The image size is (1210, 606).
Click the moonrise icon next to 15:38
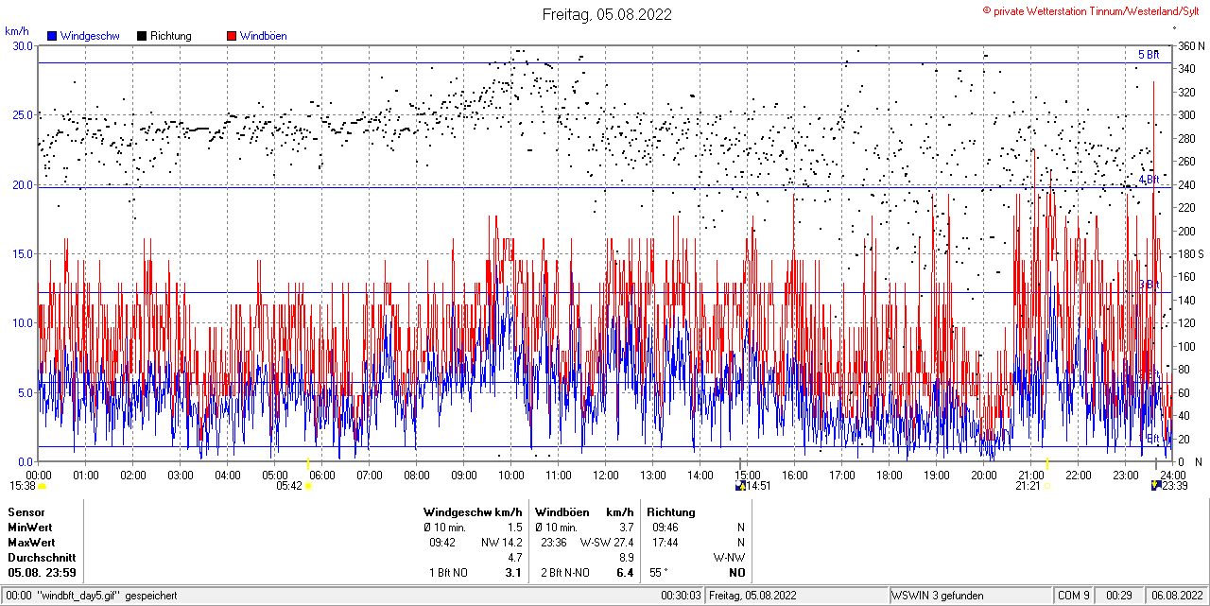point(43,486)
